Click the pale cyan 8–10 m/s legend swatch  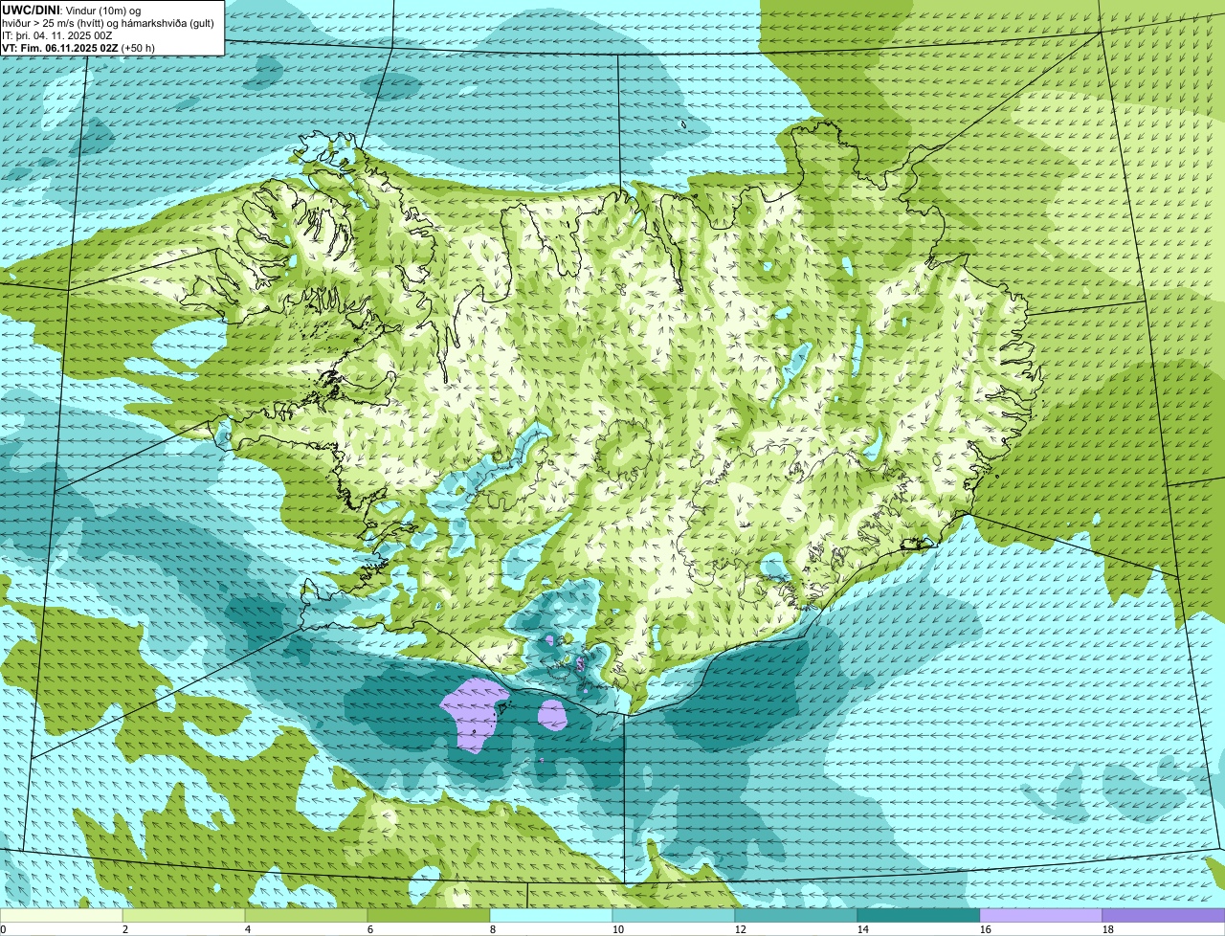tap(551, 916)
